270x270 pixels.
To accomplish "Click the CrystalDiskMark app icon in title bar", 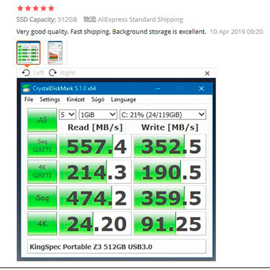I will pyautogui.click(x=26, y=89).
